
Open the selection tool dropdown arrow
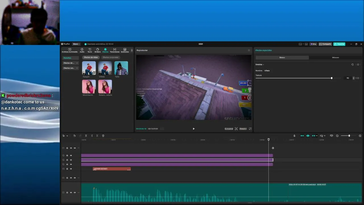coord(67,136)
